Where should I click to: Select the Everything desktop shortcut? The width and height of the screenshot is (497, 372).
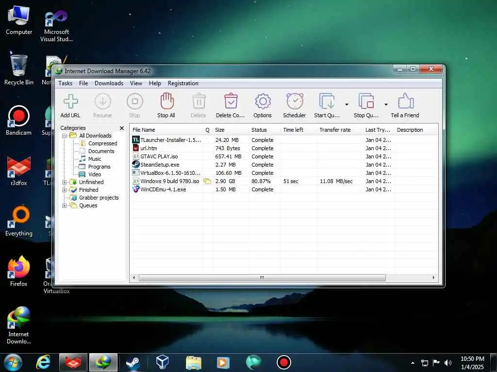(x=19, y=221)
